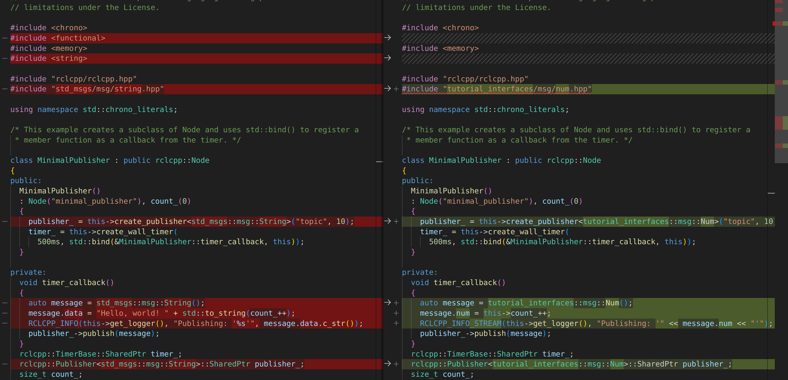Click minus marker beside #include <string>
Image resolution: width=788 pixels, height=380 pixels.
(x=5, y=58)
